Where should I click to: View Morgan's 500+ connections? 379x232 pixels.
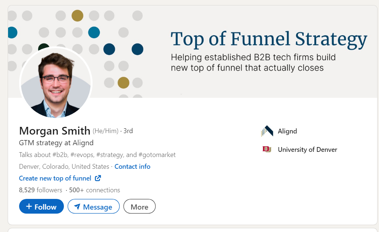(x=94, y=190)
